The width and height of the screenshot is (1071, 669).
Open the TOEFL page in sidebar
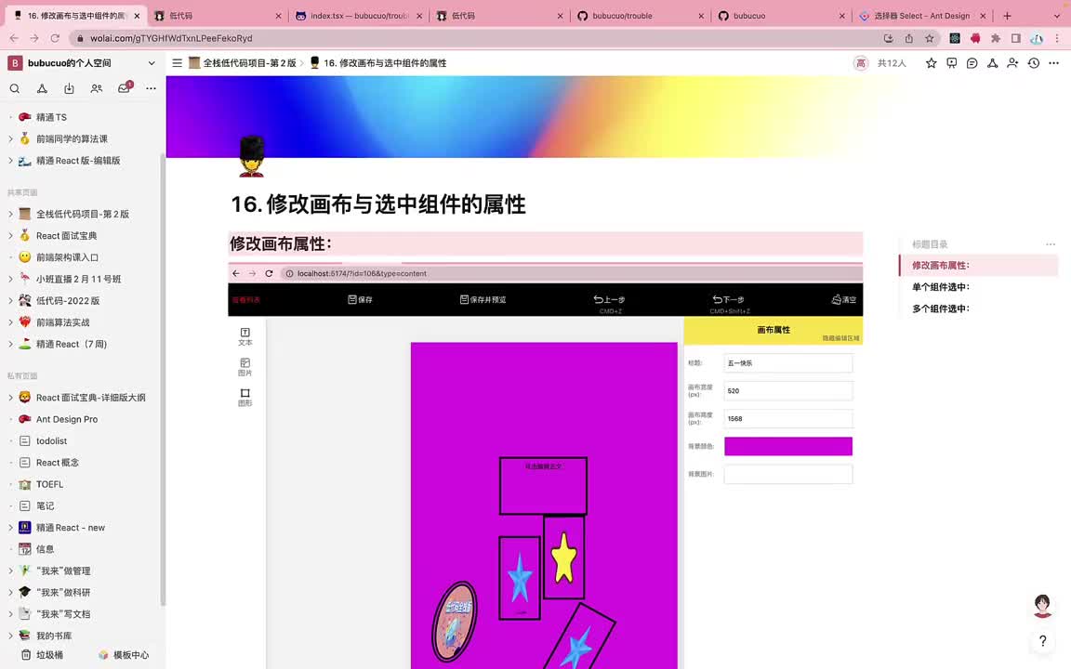pyautogui.click(x=49, y=484)
